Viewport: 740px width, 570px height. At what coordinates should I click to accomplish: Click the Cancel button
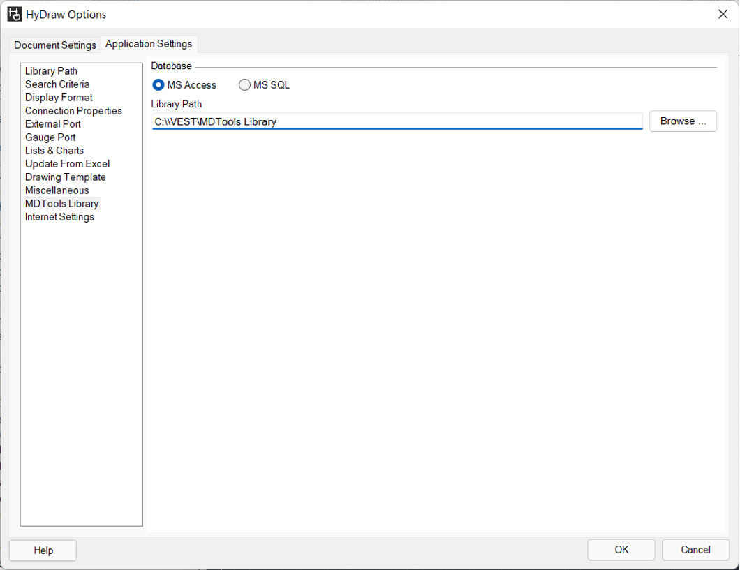coord(695,550)
